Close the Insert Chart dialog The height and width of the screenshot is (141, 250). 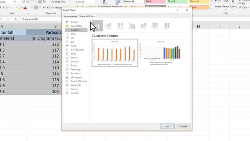click(x=187, y=10)
